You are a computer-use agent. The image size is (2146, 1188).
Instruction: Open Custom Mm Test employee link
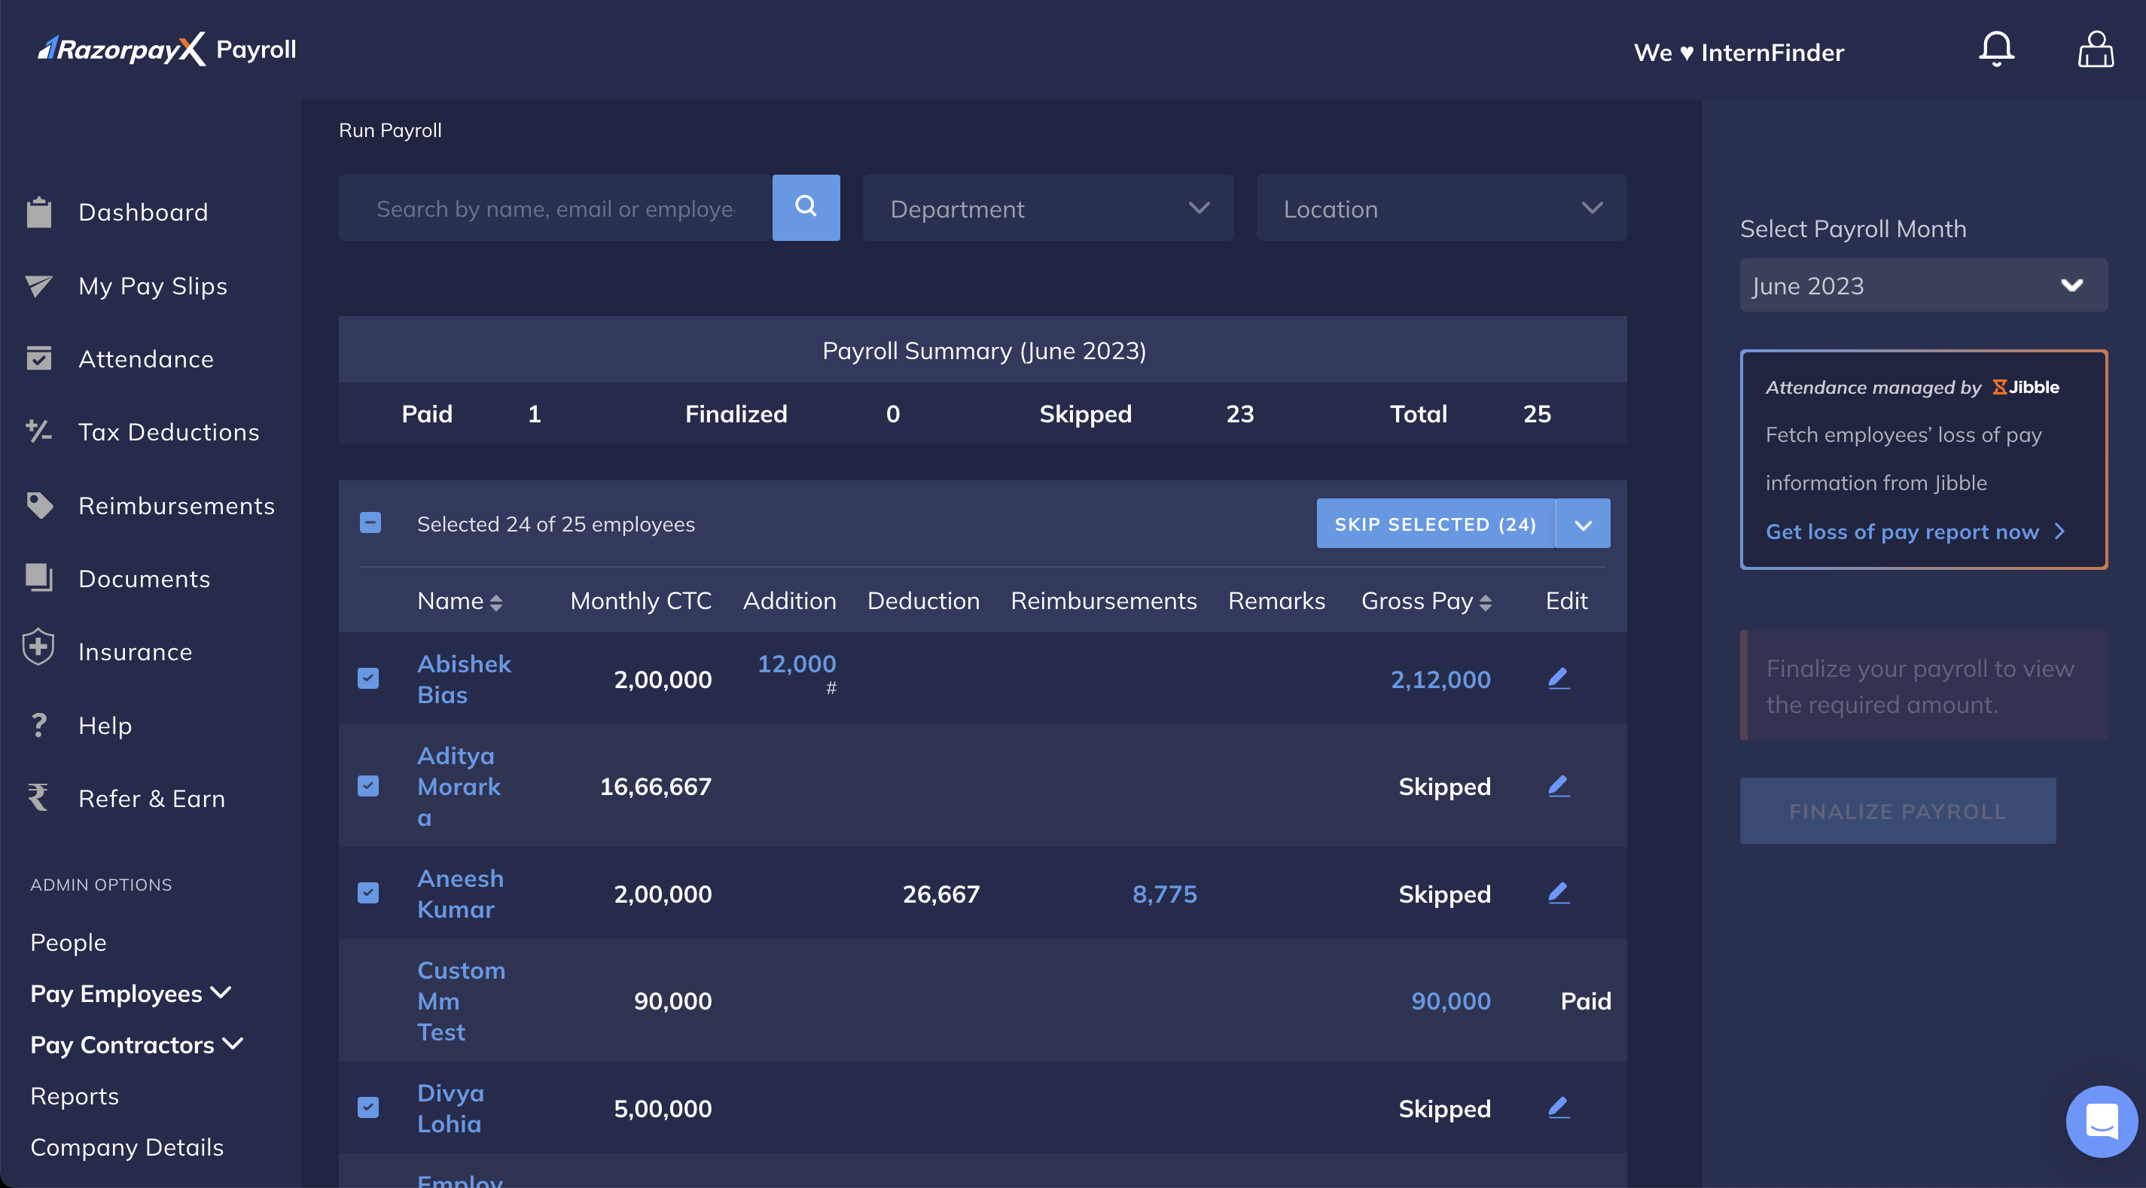[461, 1001]
